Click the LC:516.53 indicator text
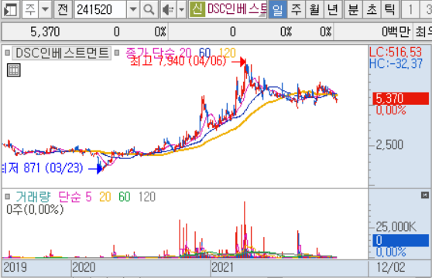The width and height of the screenshot is (432, 278). pos(396,53)
